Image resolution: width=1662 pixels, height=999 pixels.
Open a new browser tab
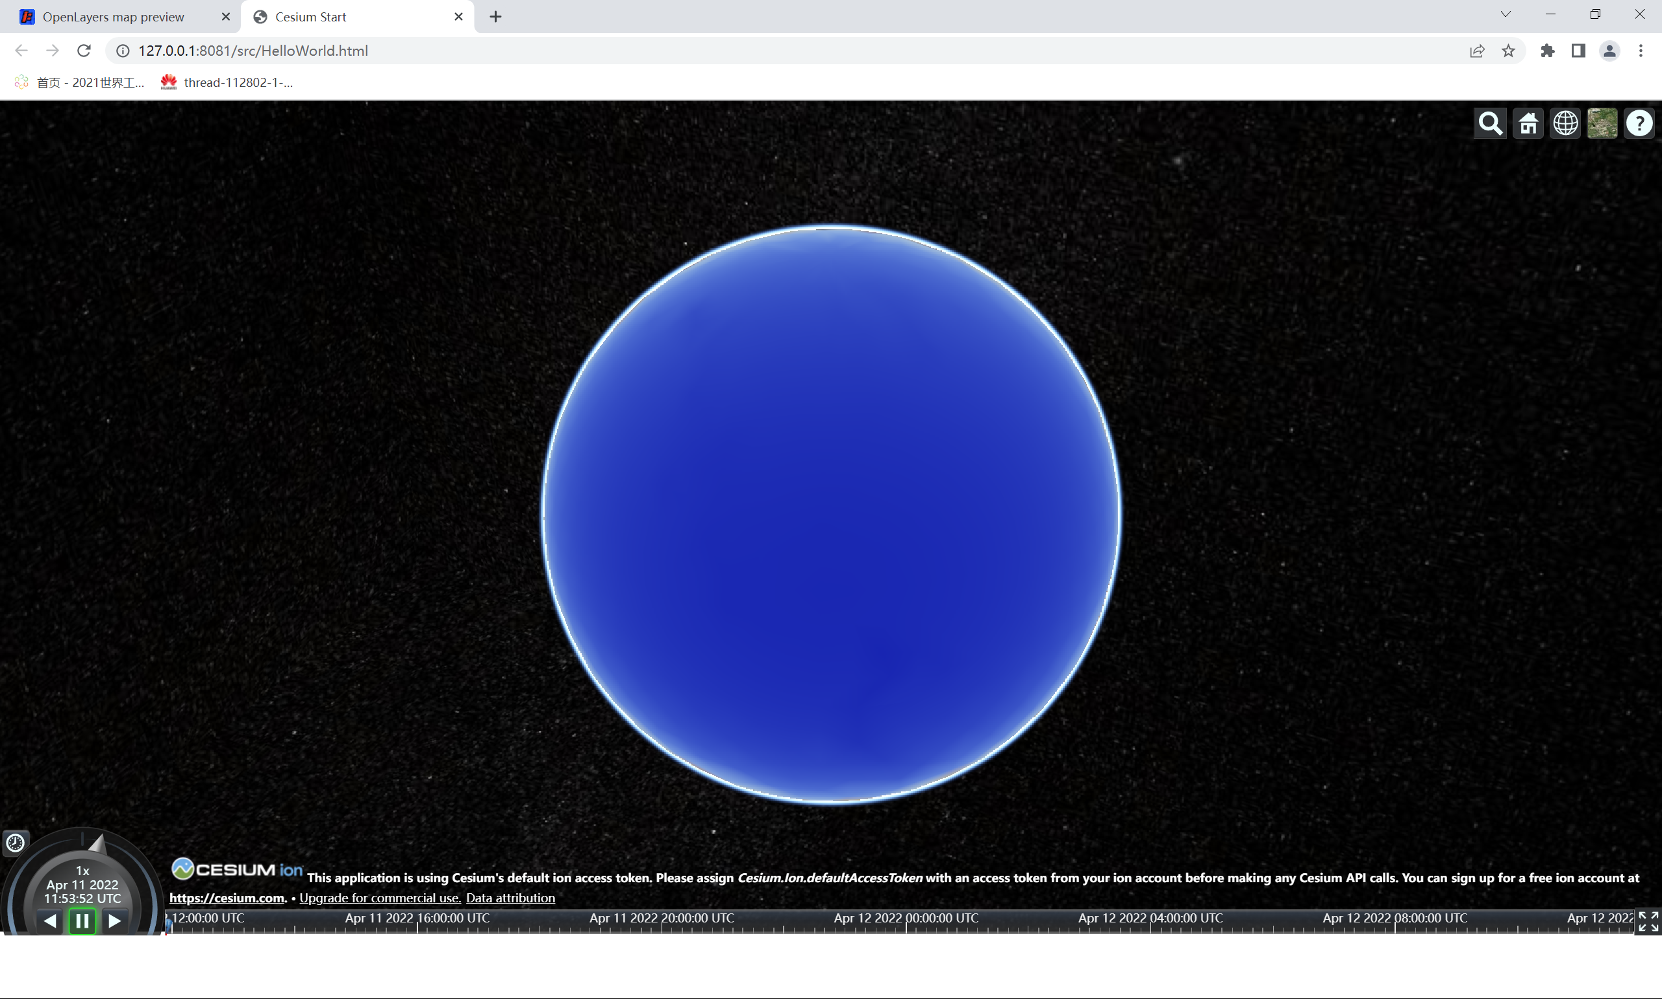point(495,17)
